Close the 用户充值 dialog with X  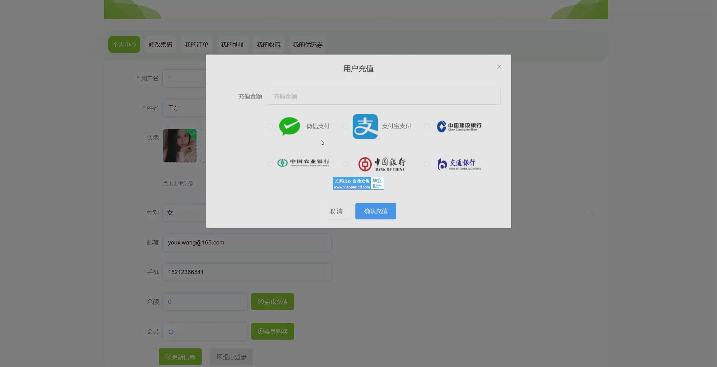[x=499, y=67]
